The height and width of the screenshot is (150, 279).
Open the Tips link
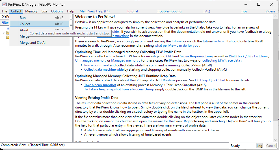tap(244, 11)
